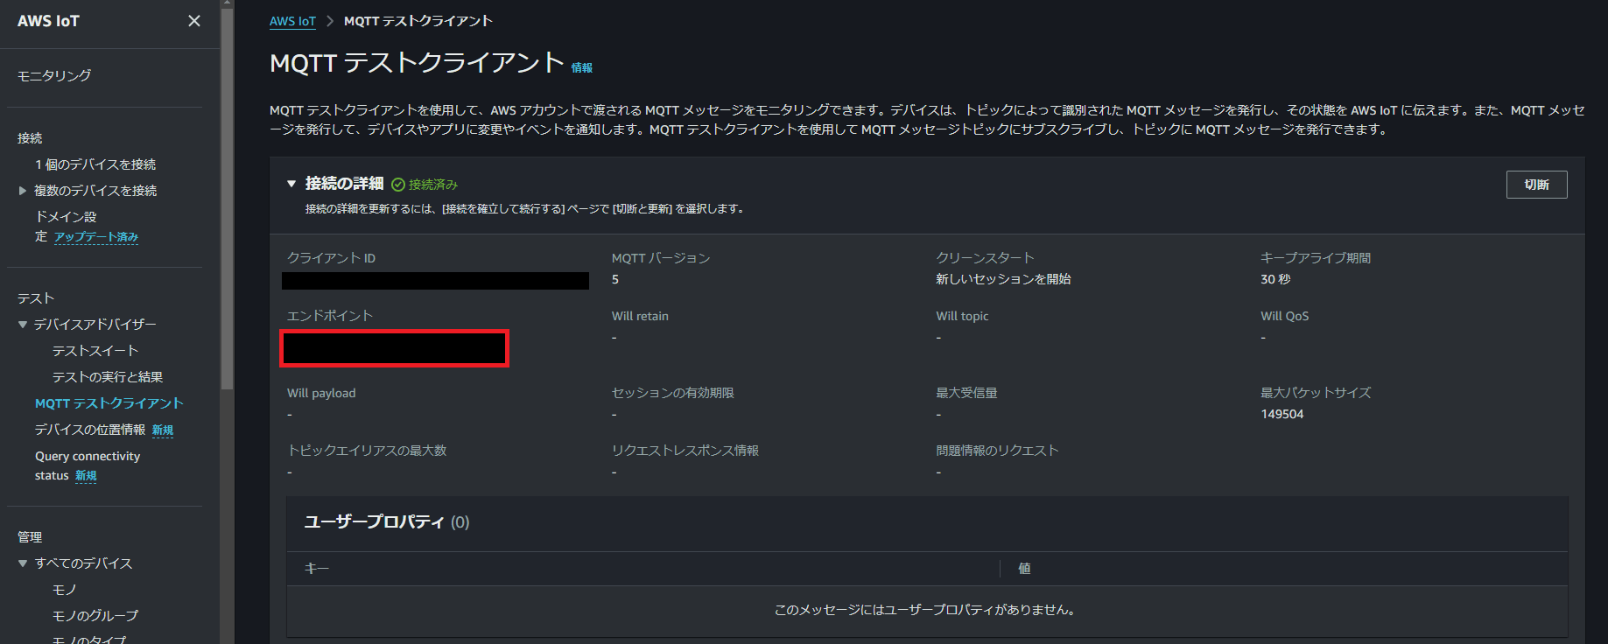Click the 切断 disconnect button

click(x=1536, y=185)
